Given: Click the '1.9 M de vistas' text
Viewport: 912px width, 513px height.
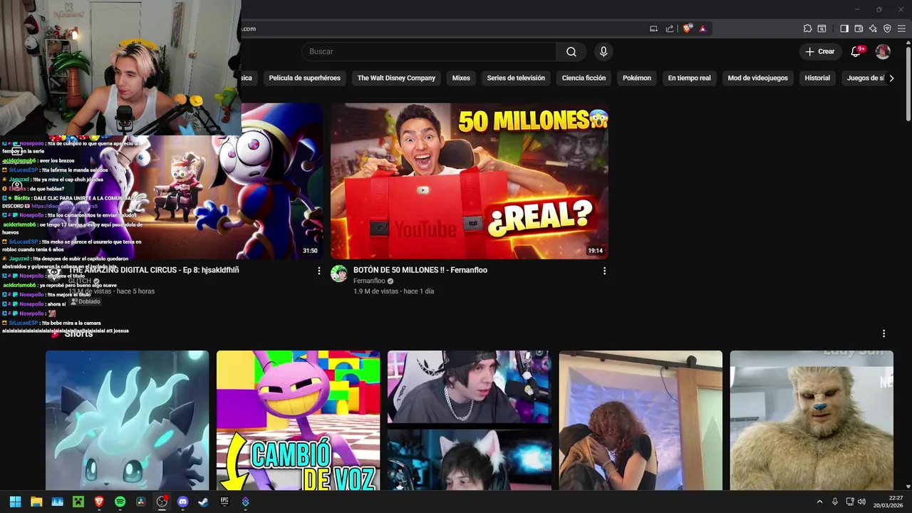Looking at the screenshot, I should (x=376, y=291).
